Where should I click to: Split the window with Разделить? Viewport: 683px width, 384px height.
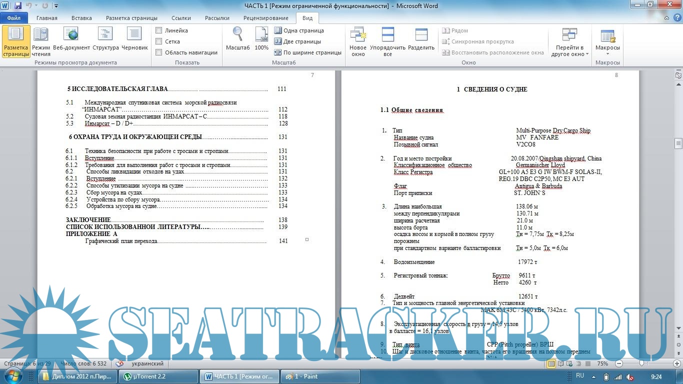(421, 40)
